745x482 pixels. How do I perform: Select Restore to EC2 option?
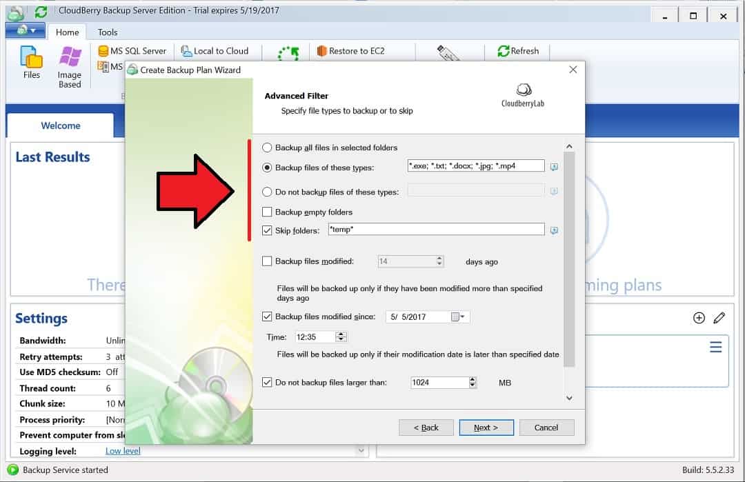pos(350,51)
